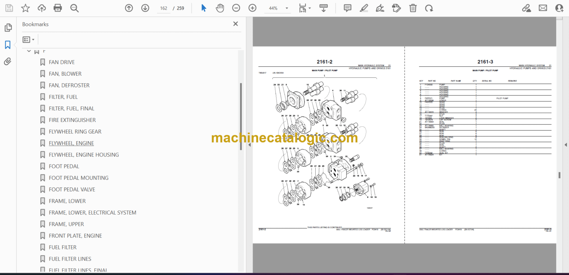This screenshot has width=569, height=275.
Task: Open the Page Thumbnails panel icon
Action: click(x=7, y=27)
